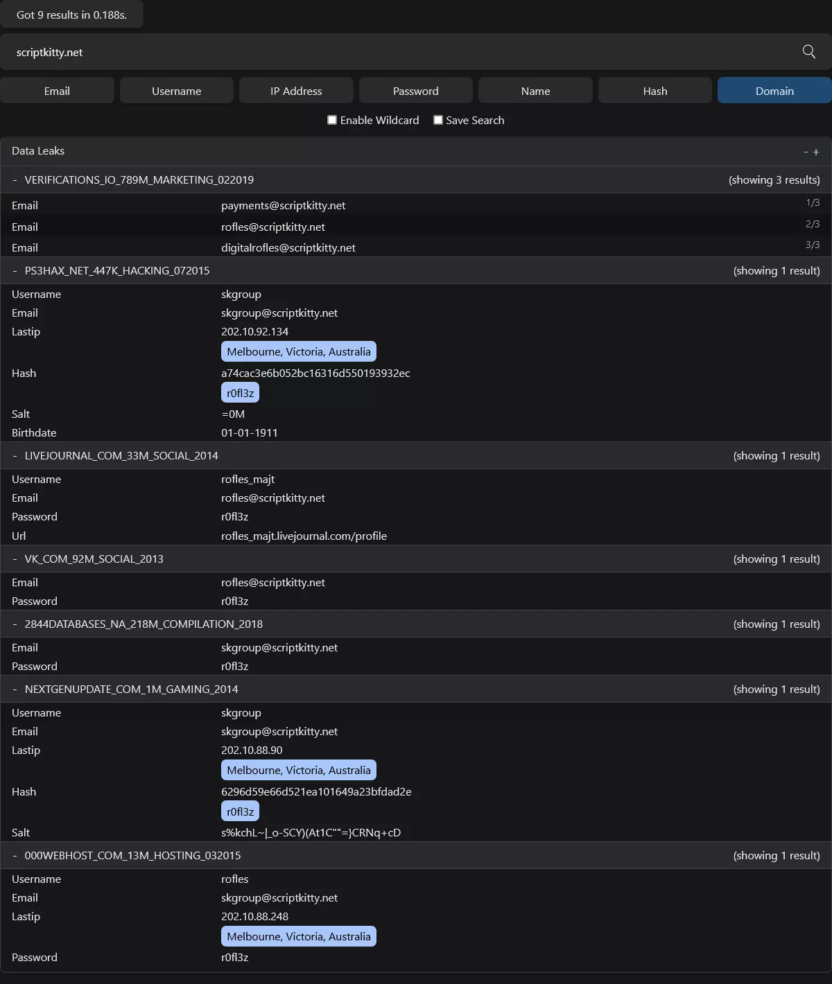This screenshot has height=984, width=832.
Task: Collapse VK_COM_92M_SOCIAL_2013 section
Action: tap(15, 559)
